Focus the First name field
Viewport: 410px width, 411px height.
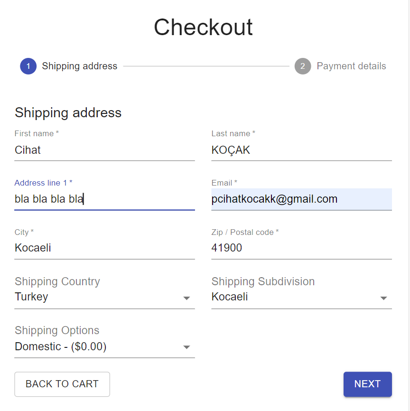104,150
